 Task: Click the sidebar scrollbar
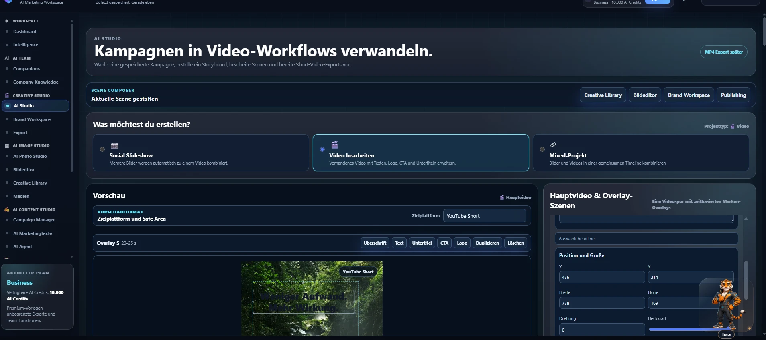coord(72,97)
